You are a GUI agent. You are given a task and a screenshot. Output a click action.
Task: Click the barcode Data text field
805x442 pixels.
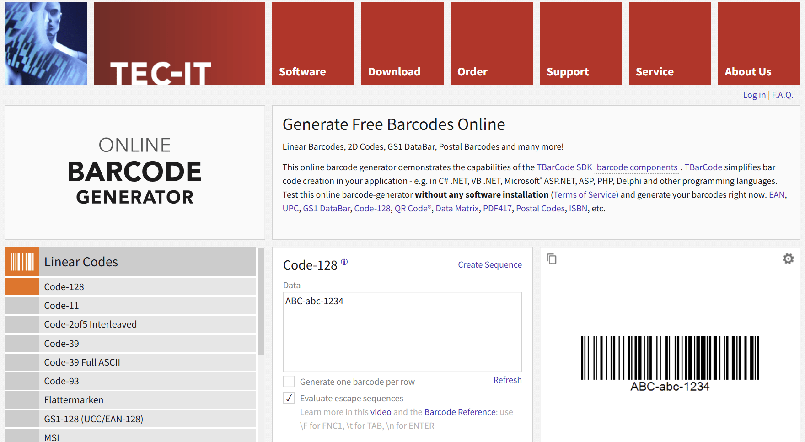pyautogui.click(x=402, y=332)
